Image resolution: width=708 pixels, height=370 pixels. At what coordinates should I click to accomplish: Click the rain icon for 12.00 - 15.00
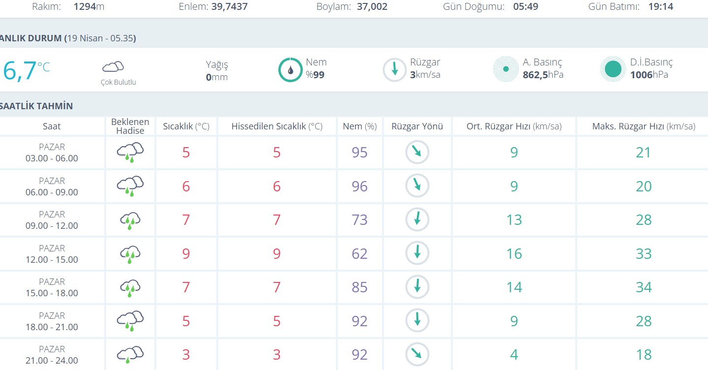[x=130, y=254]
